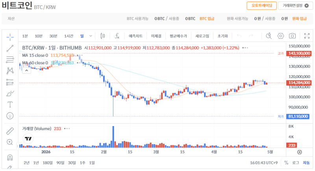Toggle the magnet snap mode
Viewport: 315px width, 171px height.
10,157
